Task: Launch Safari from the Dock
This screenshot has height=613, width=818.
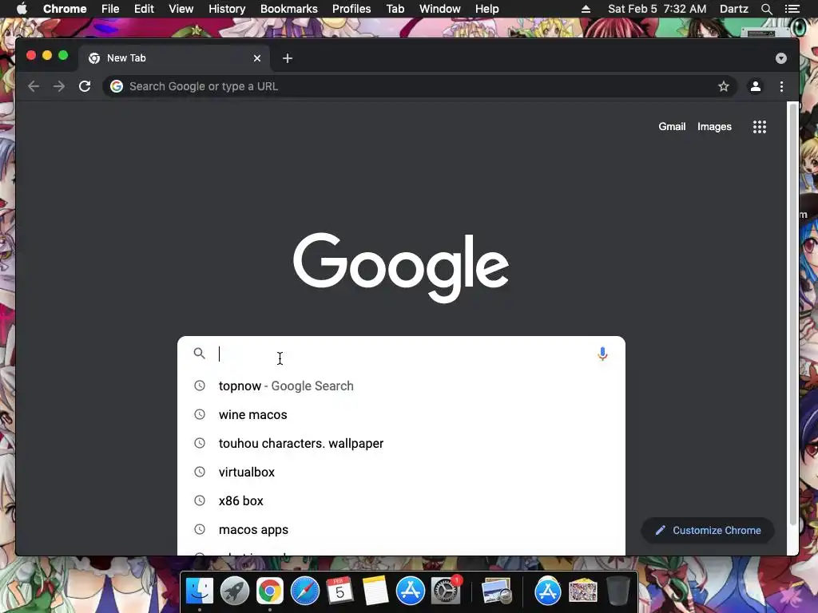Action: click(304, 591)
